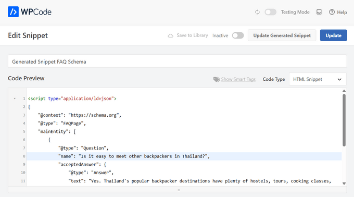Click the "Answer" type line

(91, 173)
